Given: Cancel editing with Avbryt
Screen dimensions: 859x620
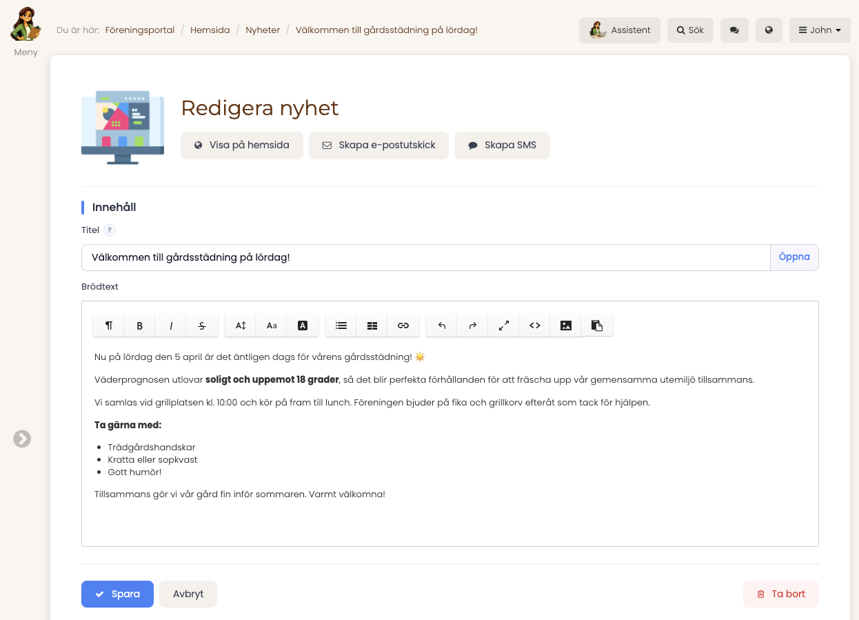Looking at the screenshot, I should 188,594.
